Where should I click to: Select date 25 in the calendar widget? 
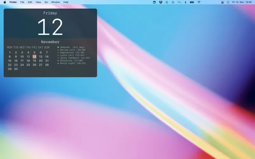pos(28,65)
